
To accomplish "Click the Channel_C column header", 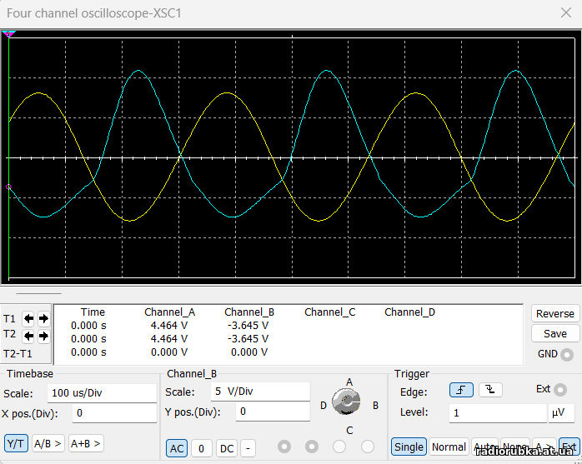I will 330,312.
